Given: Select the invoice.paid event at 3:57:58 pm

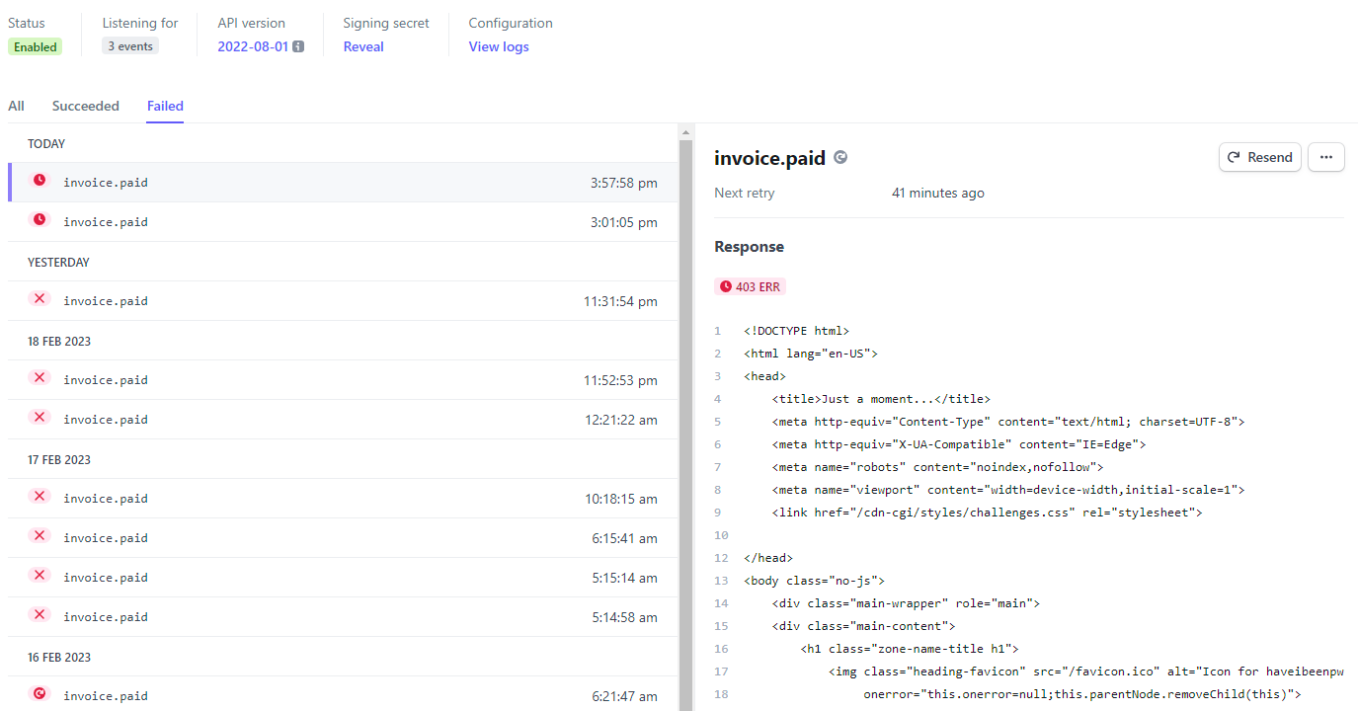Looking at the screenshot, I should pyautogui.click(x=343, y=183).
